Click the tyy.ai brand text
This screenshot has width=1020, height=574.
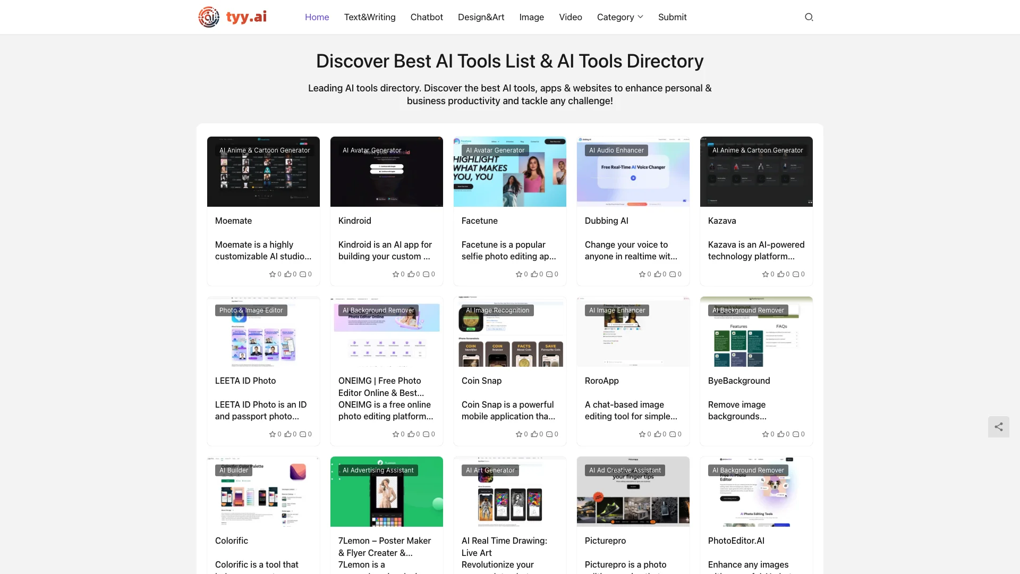246,17
